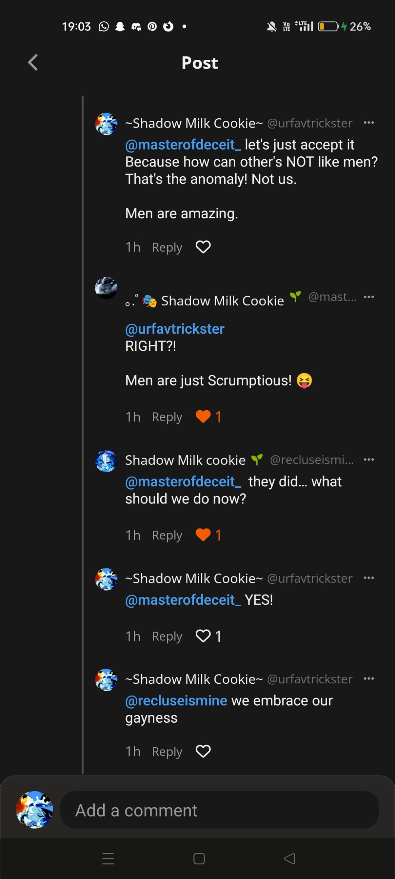Reply to the "we embrace our gayness" comment
Image resolution: width=395 pixels, height=879 pixels.
(167, 752)
